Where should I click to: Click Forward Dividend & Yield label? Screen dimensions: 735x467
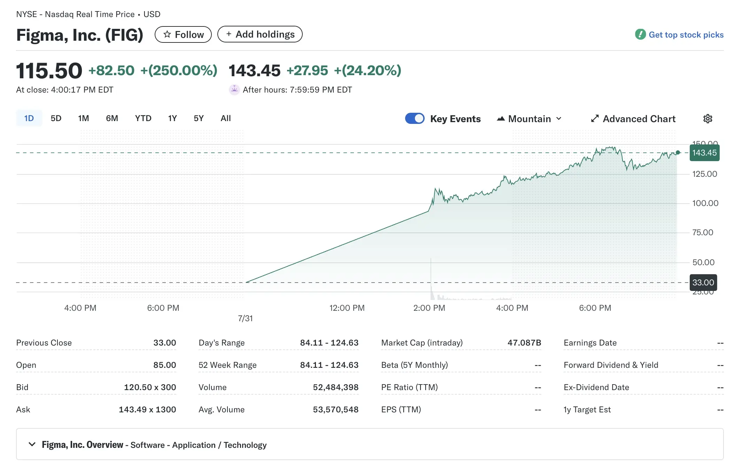611,365
